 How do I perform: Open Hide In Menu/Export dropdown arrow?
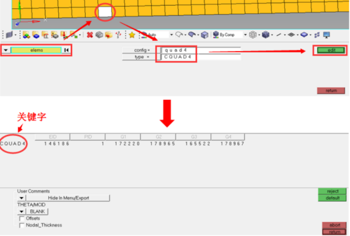(x=21, y=198)
